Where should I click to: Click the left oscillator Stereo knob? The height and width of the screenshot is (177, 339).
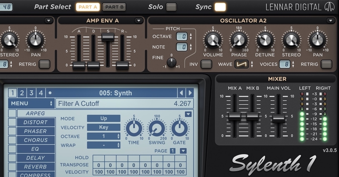point(9,40)
